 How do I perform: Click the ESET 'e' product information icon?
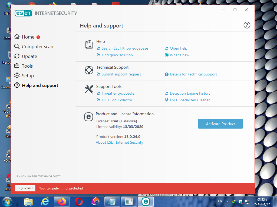click(88, 117)
